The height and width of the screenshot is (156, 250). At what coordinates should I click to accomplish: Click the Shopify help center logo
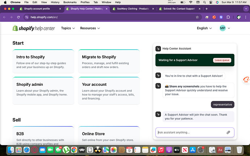(x=34, y=28)
